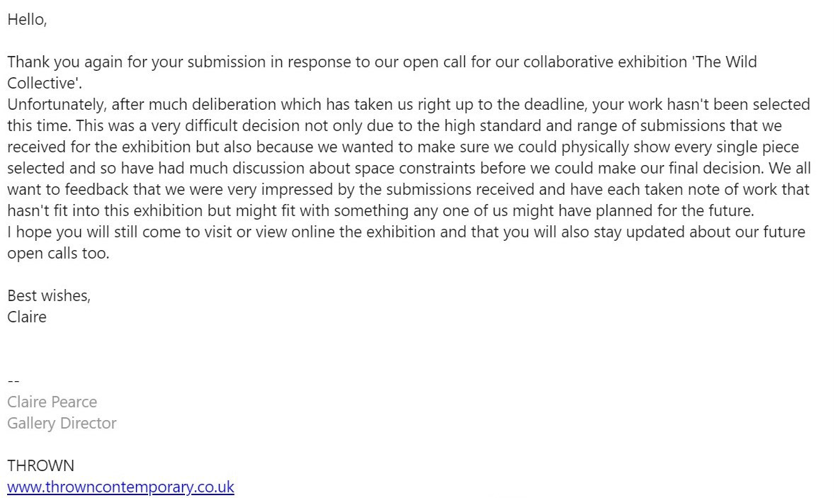Click the words 'this time.' starting the fourth line
The height and width of the screenshot is (498, 834).
click(x=39, y=126)
